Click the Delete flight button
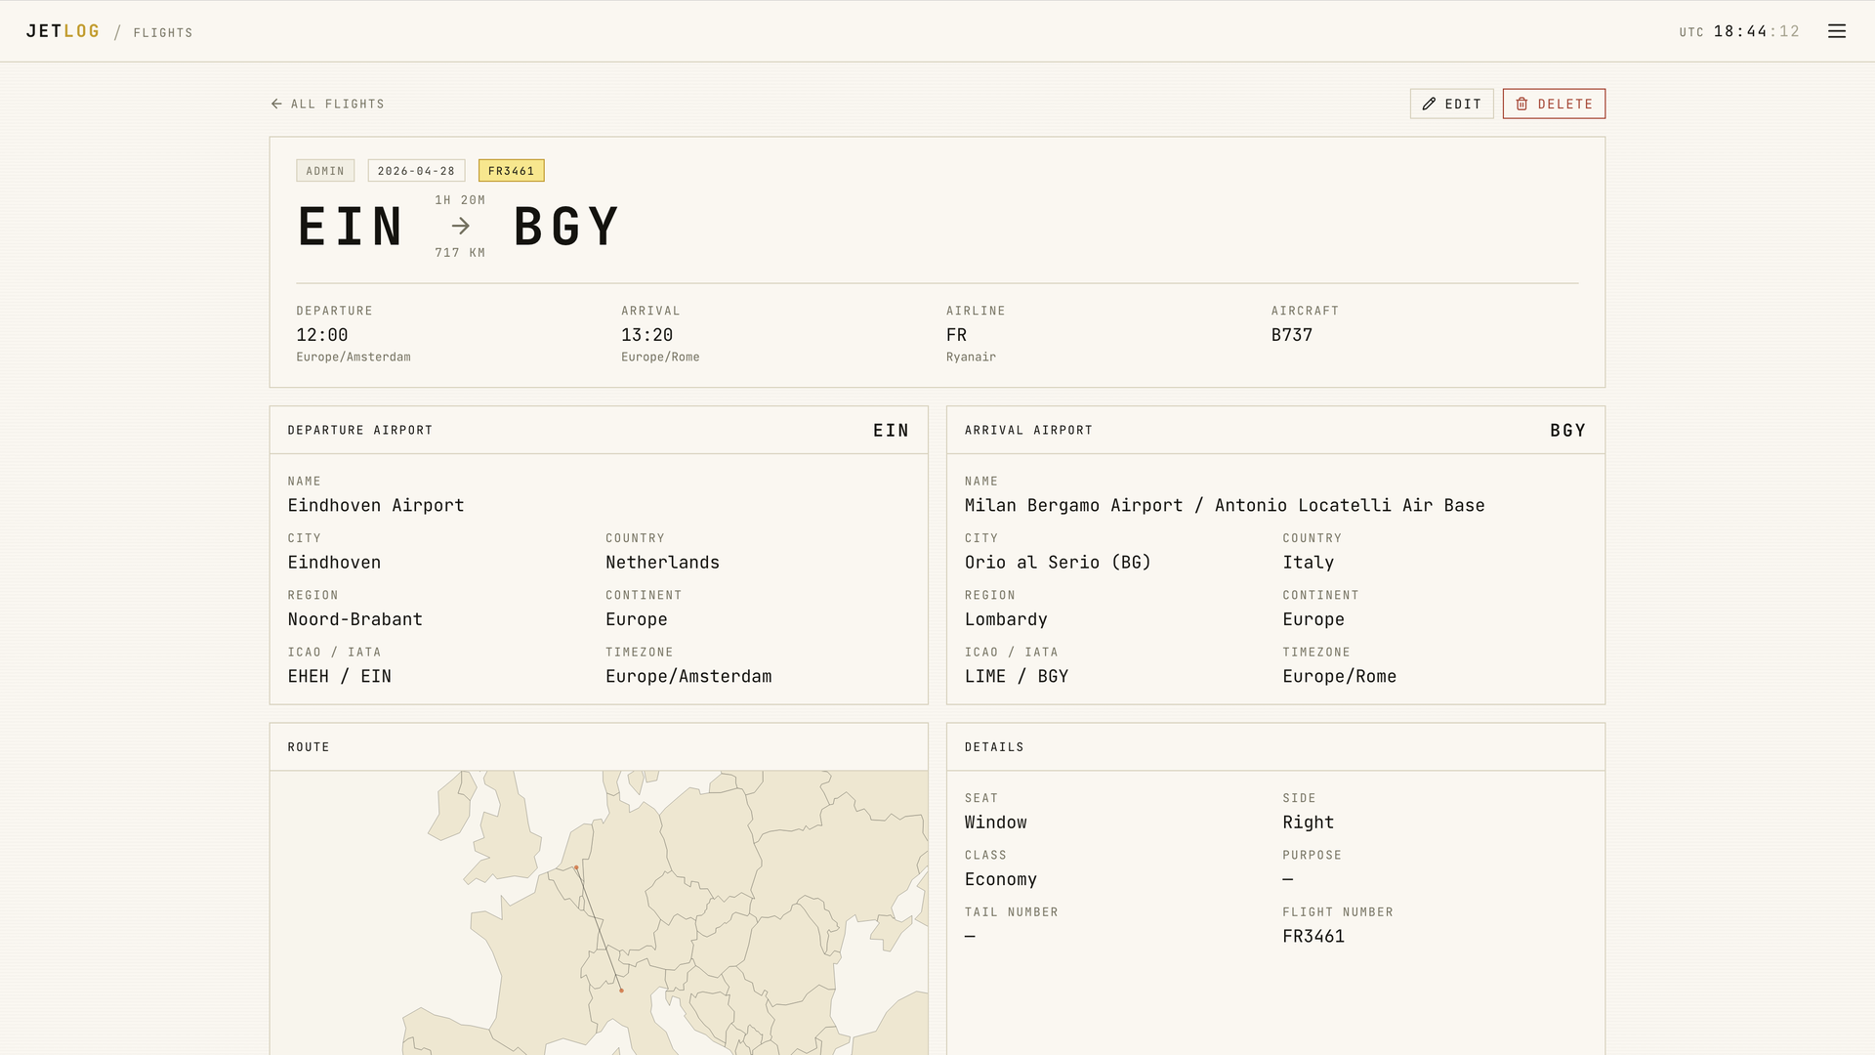This screenshot has height=1055, width=1875. click(x=1554, y=104)
